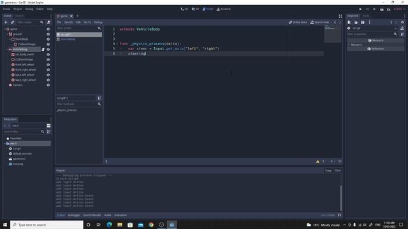Toggle scripts panel arrow at editor bottom

coord(106,161)
